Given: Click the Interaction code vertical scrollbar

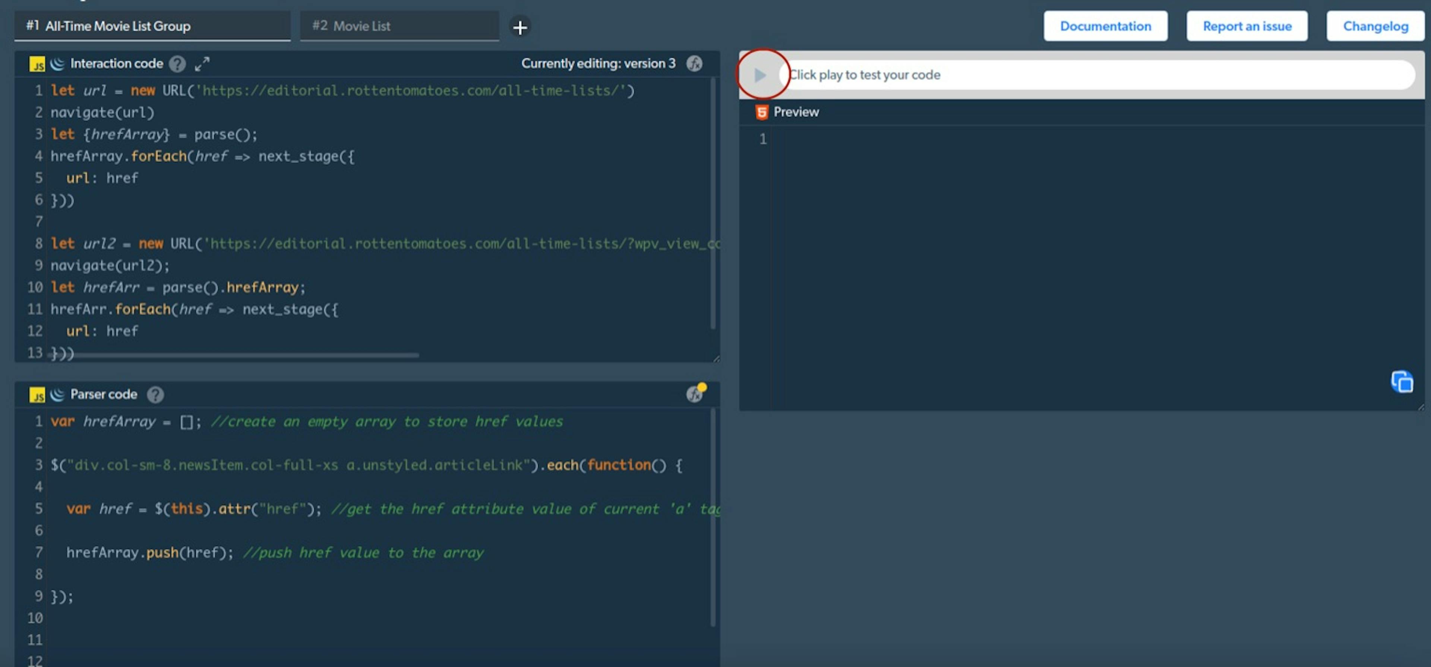Looking at the screenshot, I should tap(713, 203).
